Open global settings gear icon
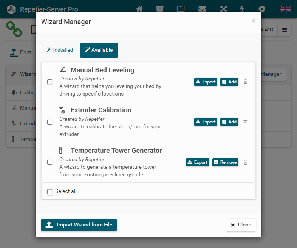The width and height of the screenshot is (297, 248). 262,9
